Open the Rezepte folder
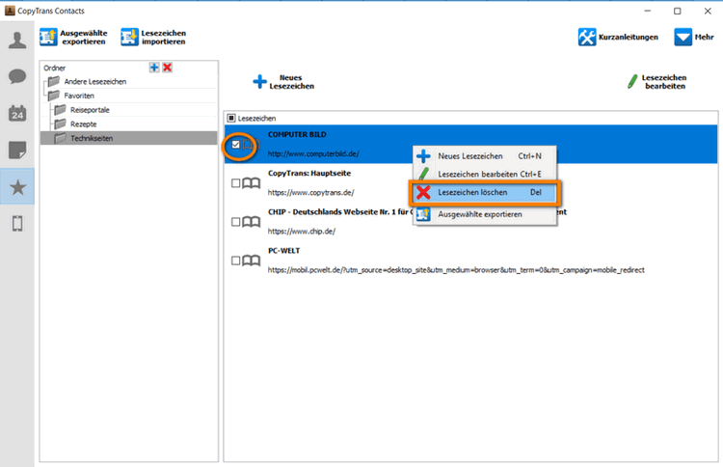This screenshot has width=723, height=467. pyautogui.click(x=84, y=124)
